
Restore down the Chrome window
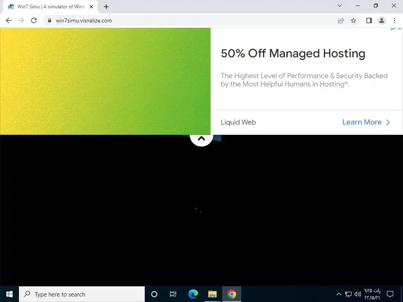point(376,6)
